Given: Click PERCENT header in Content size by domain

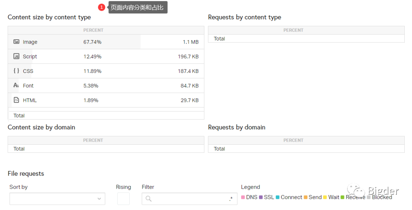Looking at the screenshot, I should point(93,140).
